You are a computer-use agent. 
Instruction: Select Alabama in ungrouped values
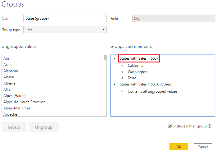(11, 71)
